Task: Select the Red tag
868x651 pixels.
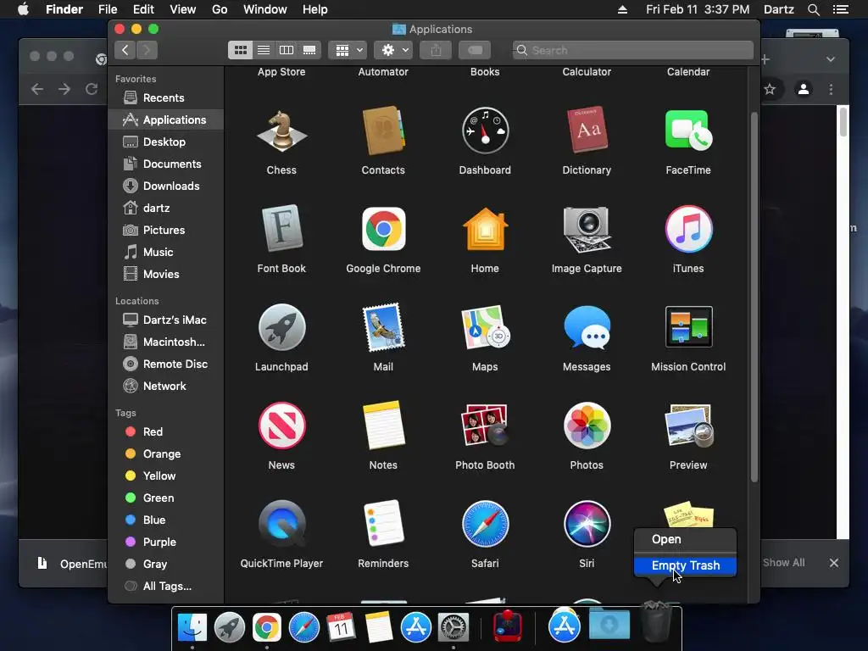Action: coord(153,431)
